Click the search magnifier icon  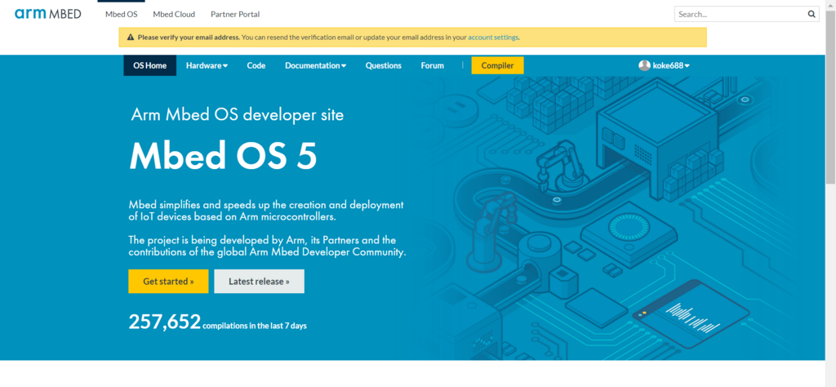[x=812, y=14]
